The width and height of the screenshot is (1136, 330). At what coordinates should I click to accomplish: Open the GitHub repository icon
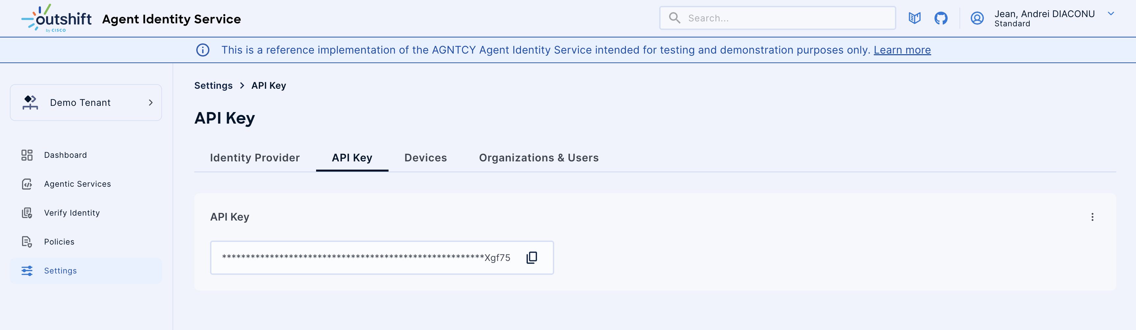941,18
